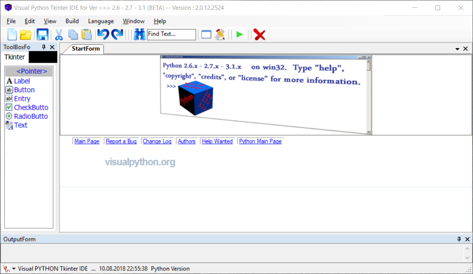Cut selection with the scissors icon
Screen dimensions: 473x274
pyautogui.click(x=59, y=34)
